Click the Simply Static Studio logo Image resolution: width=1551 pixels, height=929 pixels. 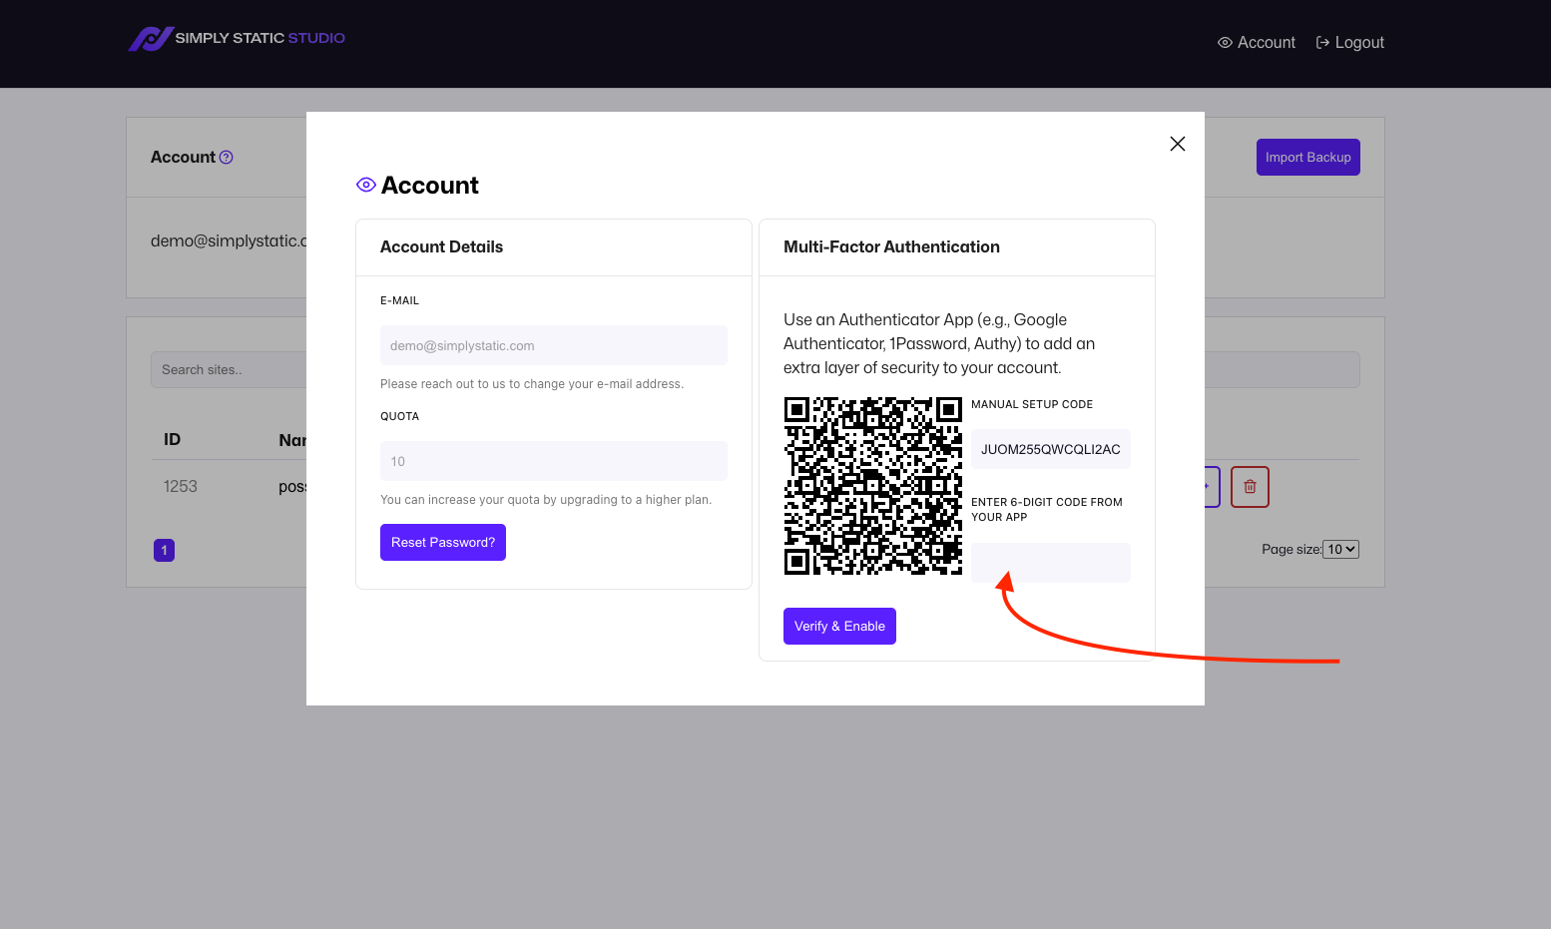pyautogui.click(x=237, y=38)
